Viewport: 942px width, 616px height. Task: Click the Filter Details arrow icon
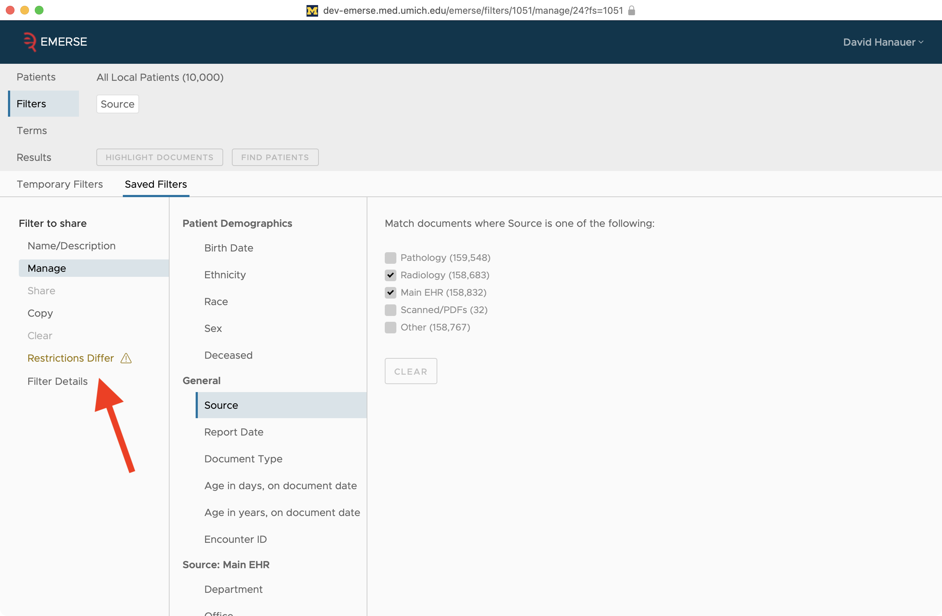pos(57,381)
